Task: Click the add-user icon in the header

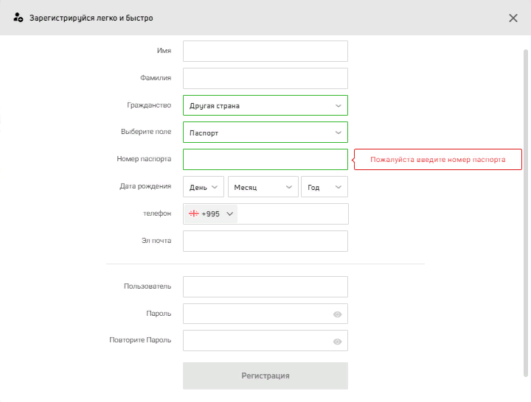Action: pyautogui.click(x=18, y=18)
